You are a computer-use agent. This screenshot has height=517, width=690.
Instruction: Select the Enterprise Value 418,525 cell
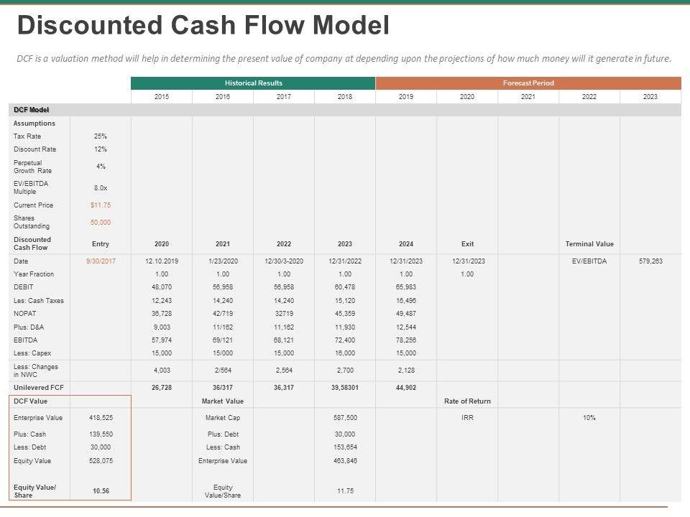101,418
